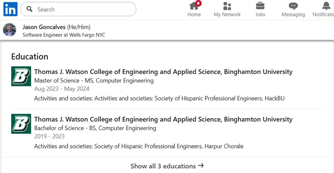Click the search magnifying glass icon

[29, 9]
